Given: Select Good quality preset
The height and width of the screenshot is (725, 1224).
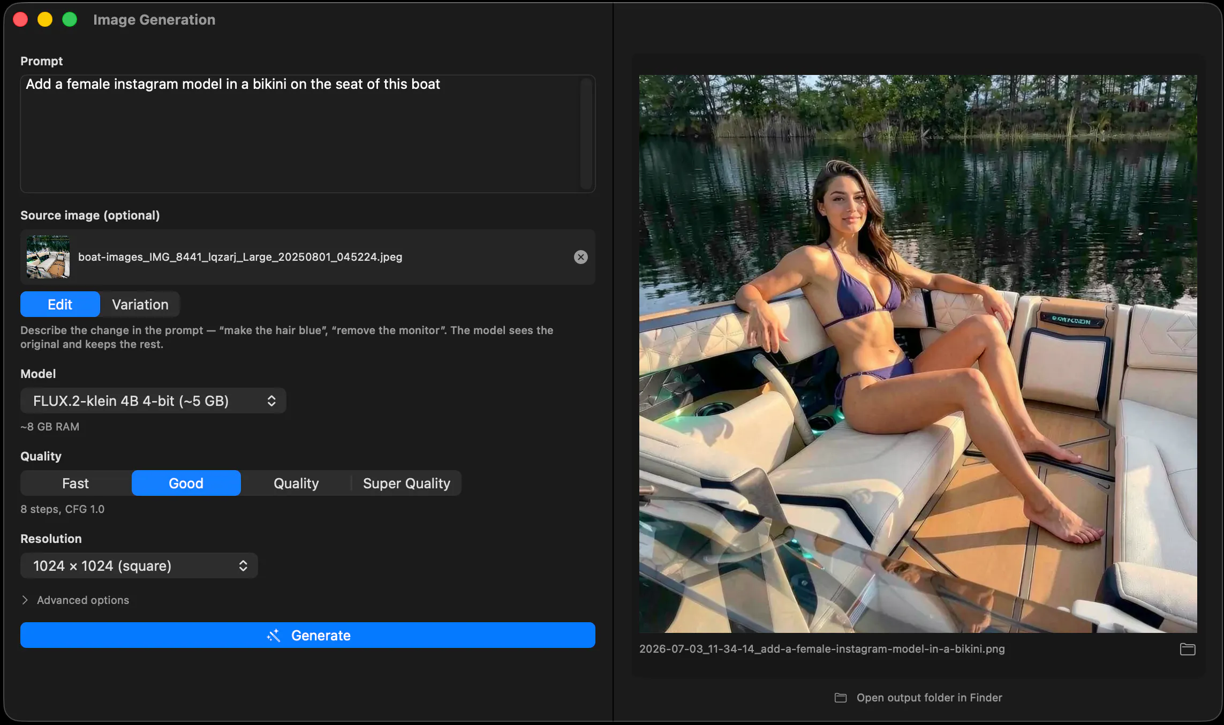Looking at the screenshot, I should click(x=186, y=483).
